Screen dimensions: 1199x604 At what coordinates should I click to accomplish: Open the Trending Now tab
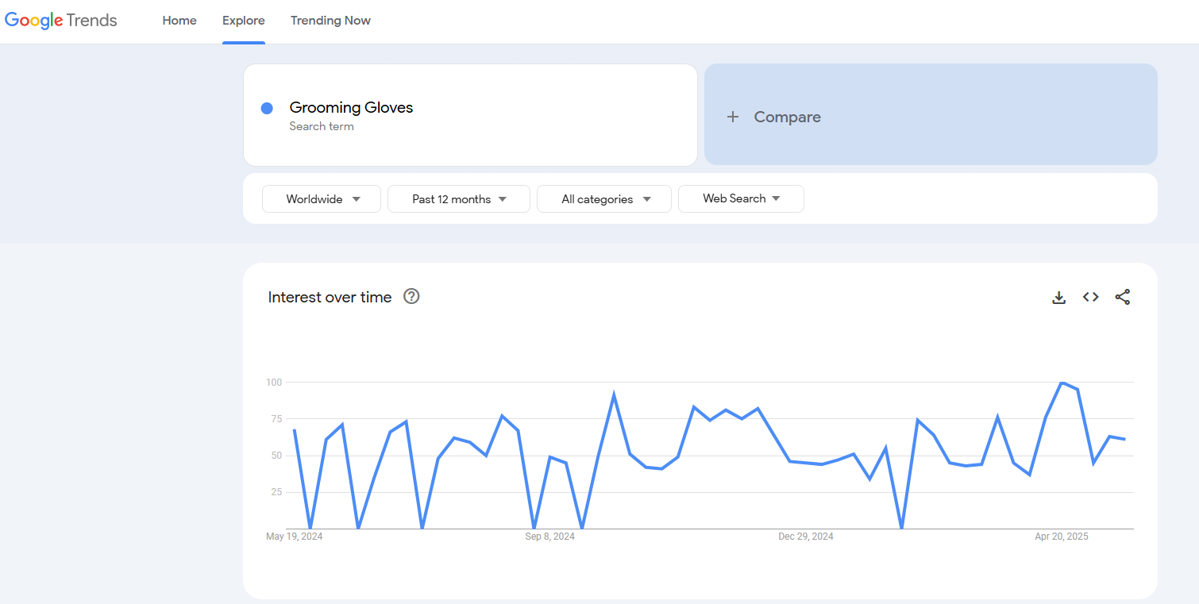330,21
